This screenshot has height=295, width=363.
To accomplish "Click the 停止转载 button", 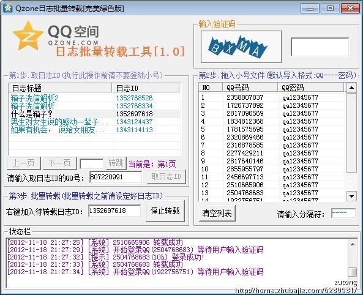I will [165, 211].
